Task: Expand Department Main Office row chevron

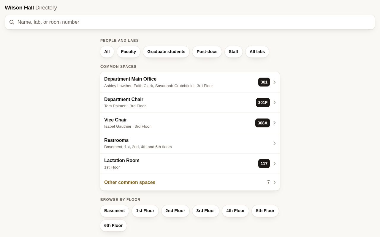Action: point(275,82)
